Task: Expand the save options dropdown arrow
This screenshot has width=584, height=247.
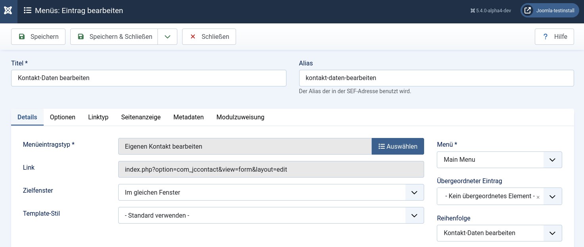Action: (167, 37)
